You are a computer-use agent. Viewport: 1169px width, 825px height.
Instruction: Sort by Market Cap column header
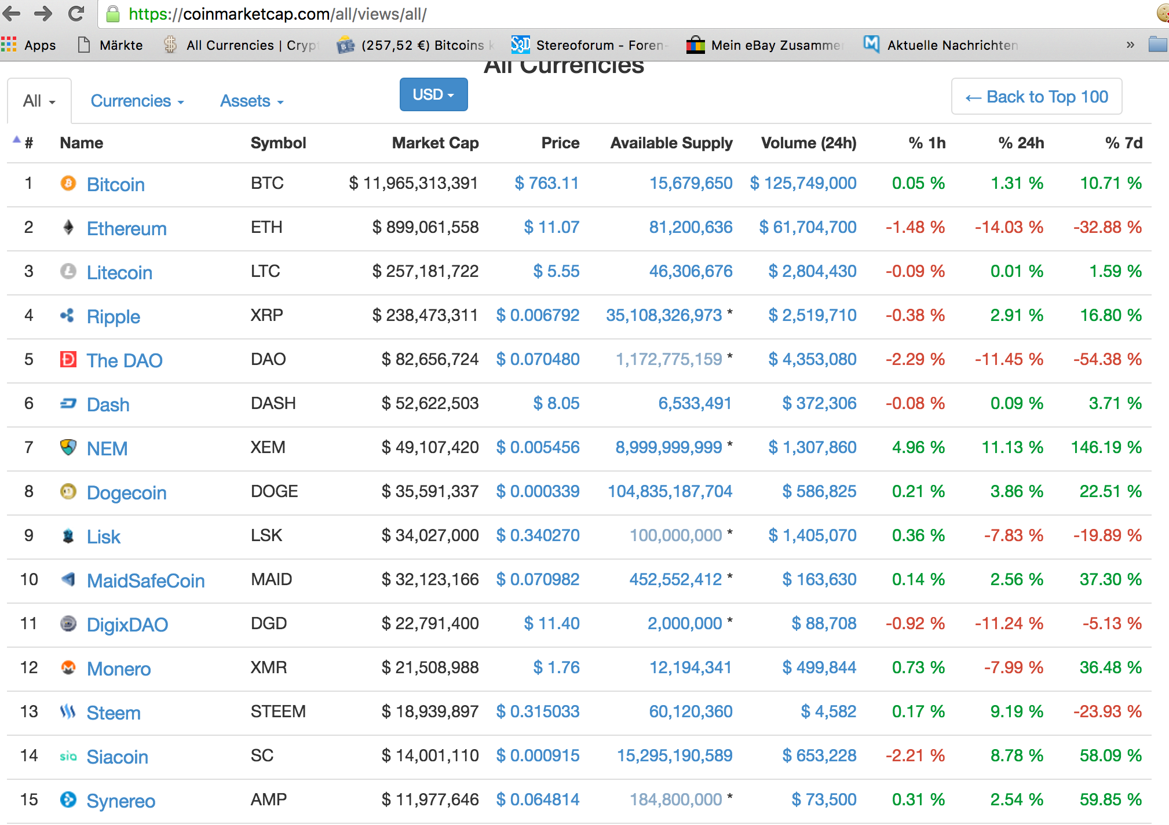coord(436,143)
